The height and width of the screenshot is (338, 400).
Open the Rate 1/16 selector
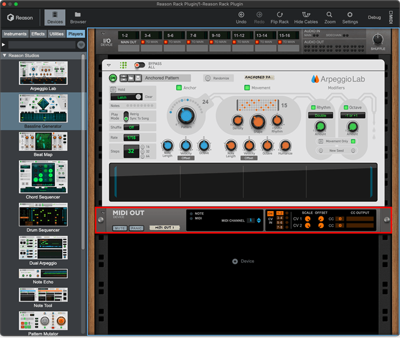[131, 138]
